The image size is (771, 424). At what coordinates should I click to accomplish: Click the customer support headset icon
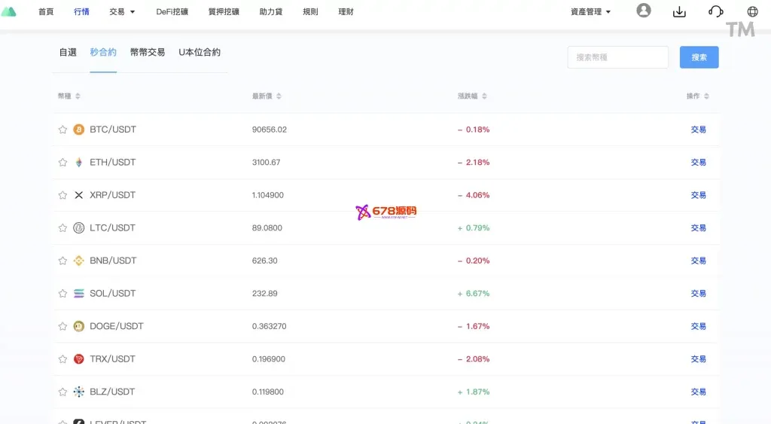(x=716, y=11)
